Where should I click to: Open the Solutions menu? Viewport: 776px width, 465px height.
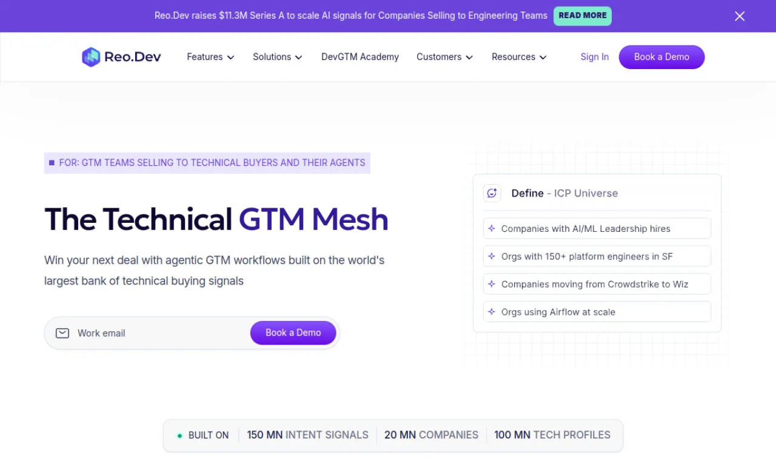tap(278, 57)
